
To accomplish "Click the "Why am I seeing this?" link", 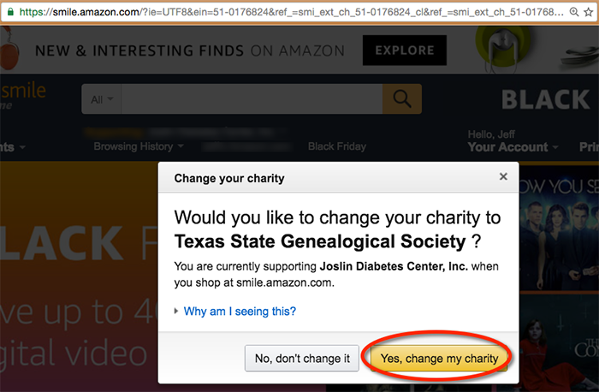I will [x=240, y=312].
